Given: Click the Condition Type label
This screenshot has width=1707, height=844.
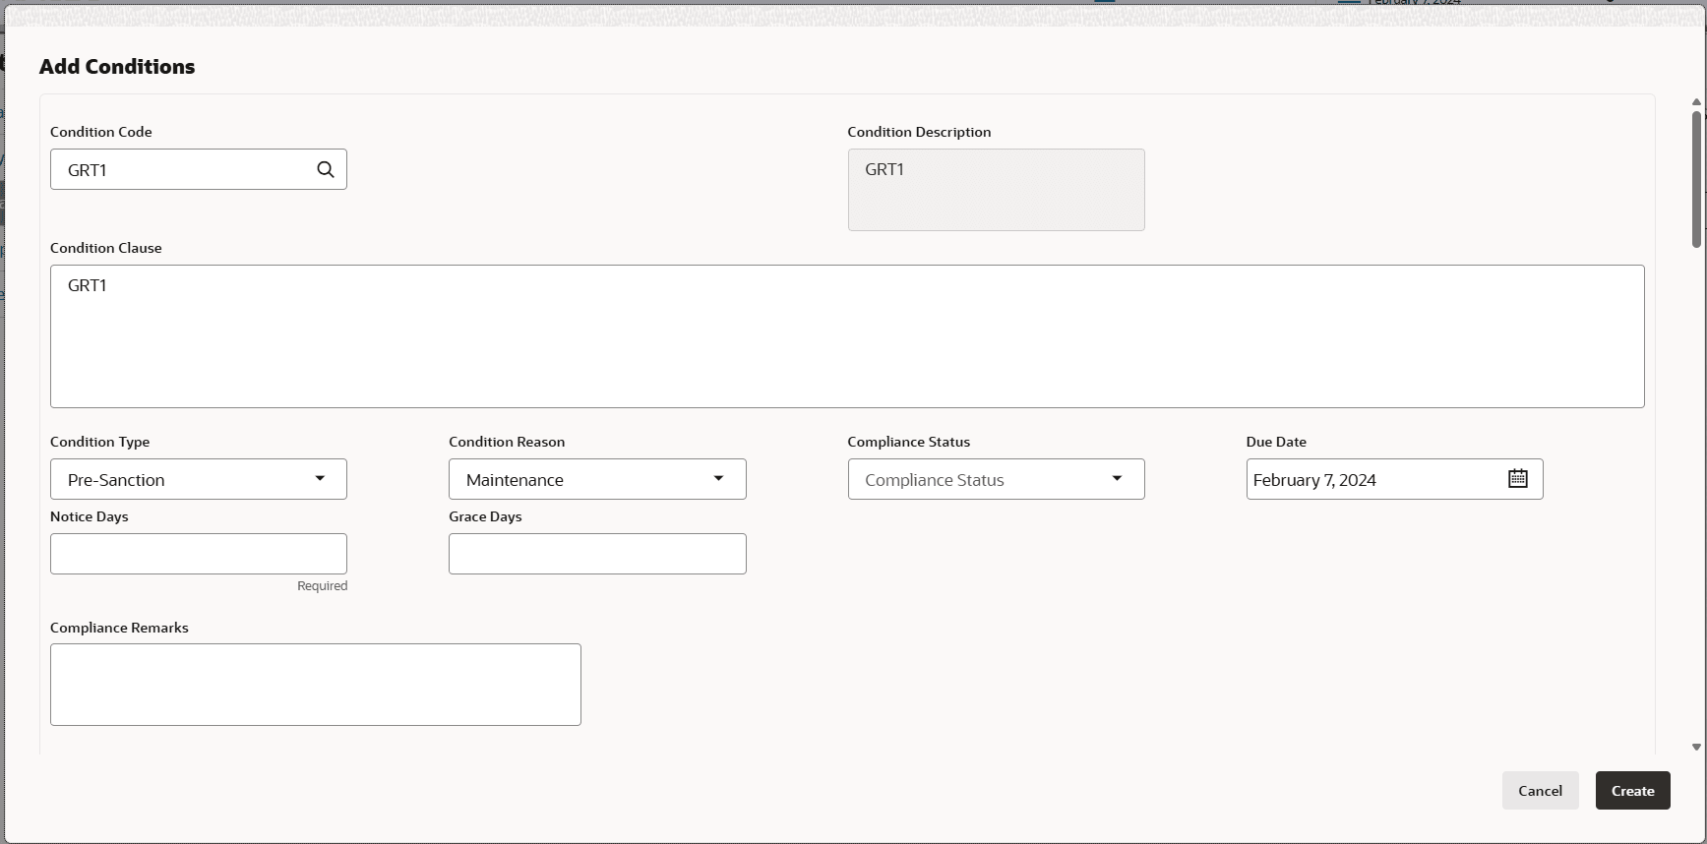Looking at the screenshot, I should pos(100,442).
